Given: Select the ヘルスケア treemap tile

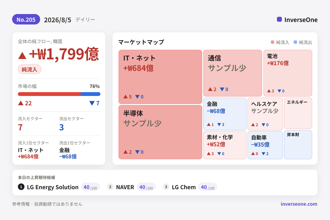Looking at the screenshot, I should pyautogui.click(x=265, y=114).
